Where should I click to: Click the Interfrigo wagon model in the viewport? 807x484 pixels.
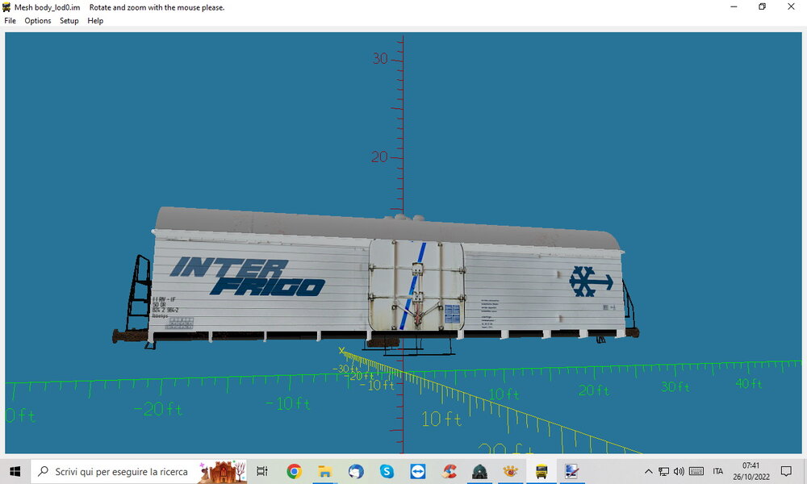[x=376, y=281]
